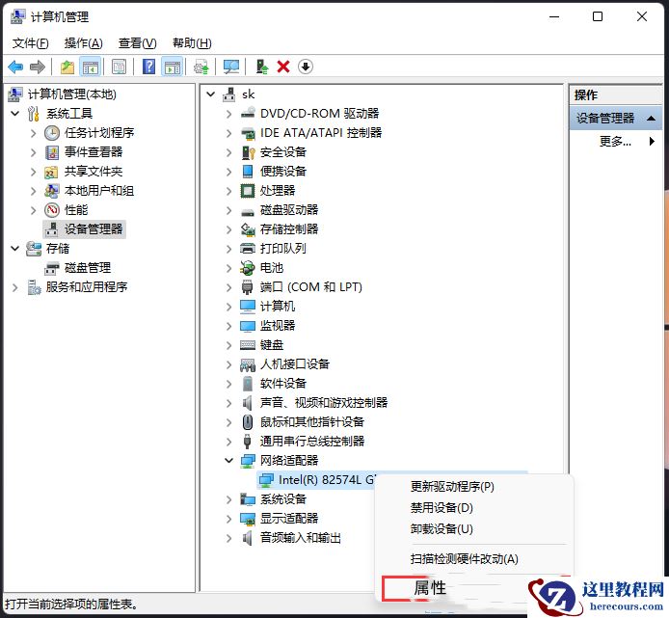
Task: Choose 扫描检测硬件改动(A) from context menu
Action: (465, 559)
